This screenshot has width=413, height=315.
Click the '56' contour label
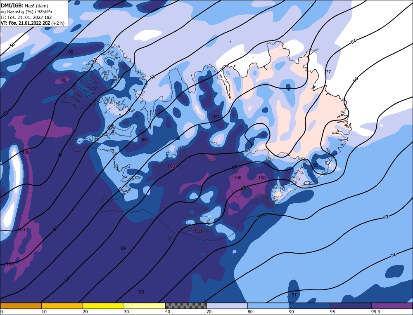pyautogui.click(x=60, y=155)
